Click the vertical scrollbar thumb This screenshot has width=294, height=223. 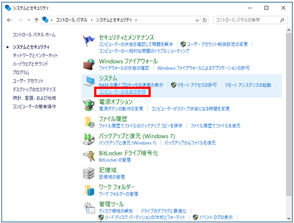pyautogui.click(x=289, y=115)
